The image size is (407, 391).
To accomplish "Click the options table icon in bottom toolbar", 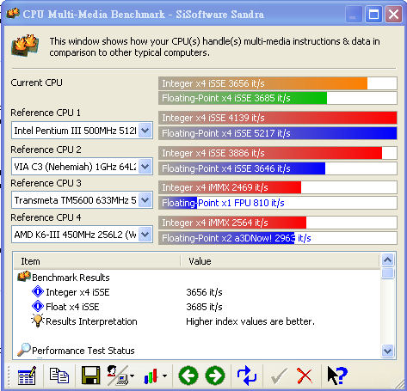I will pyautogui.click(x=27, y=376).
